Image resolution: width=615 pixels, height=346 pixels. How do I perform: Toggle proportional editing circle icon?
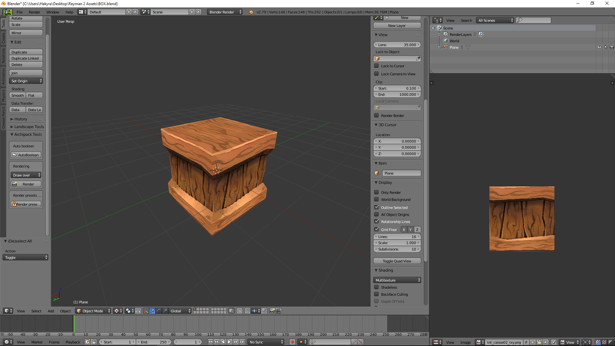pos(240,311)
